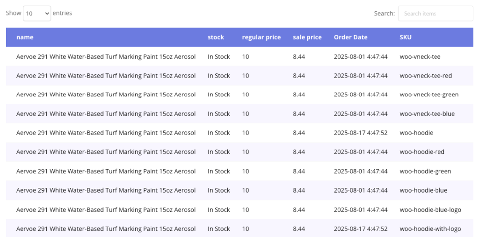Image resolution: width=479 pixels, height=237 pixels.
Task: Click regular price 10 in woo-vneck-tee row
Action: pyautogui.click(x=246, y=57)
